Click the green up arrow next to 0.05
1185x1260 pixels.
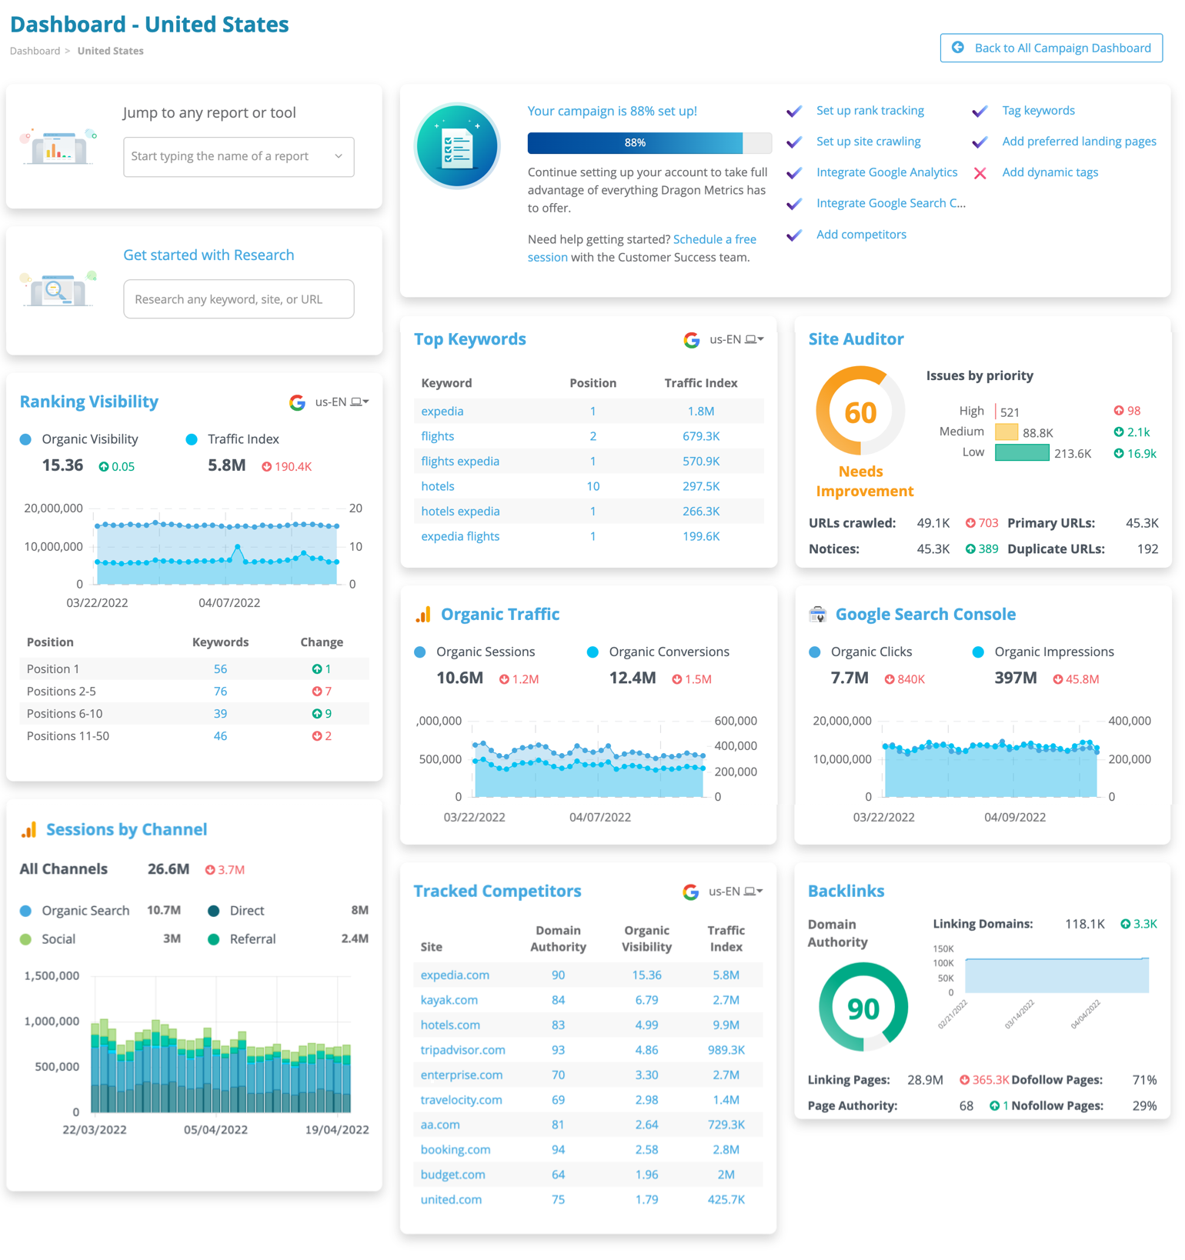tap(104, 467)
